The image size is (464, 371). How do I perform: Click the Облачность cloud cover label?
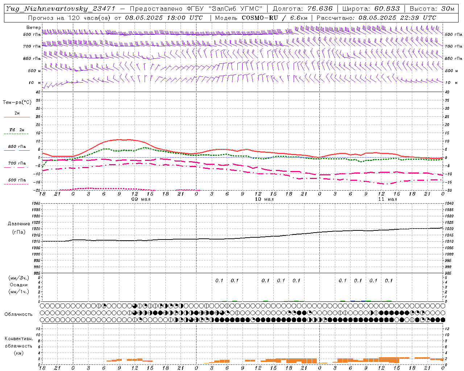[18, 314]
